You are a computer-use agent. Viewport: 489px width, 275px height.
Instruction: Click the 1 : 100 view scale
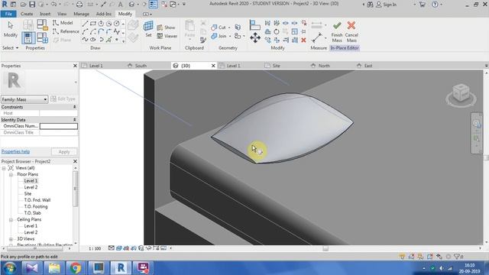coord(95,248)
